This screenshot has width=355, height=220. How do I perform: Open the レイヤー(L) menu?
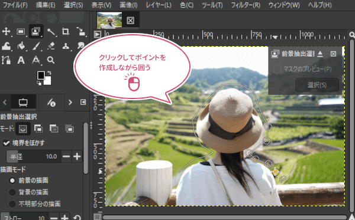click(x=158, y=5)
